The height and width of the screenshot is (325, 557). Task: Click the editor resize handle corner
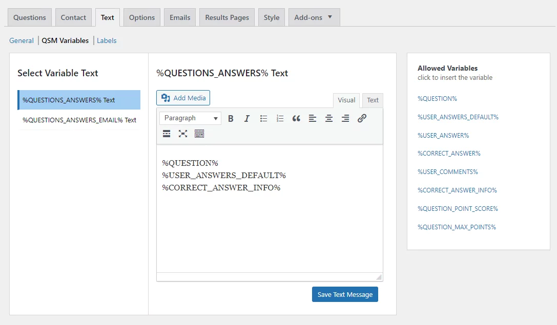pyautogui.click(x=379, y=277)
